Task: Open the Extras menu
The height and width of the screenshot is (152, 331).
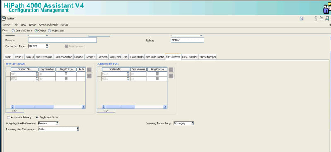Action: tap(64, 25)
